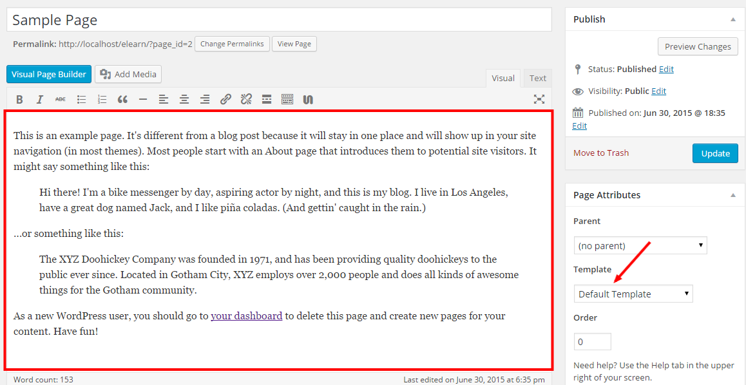This screenshot has height=385, width=746.
Task: Click the Order input field
Action: [592, 342]
